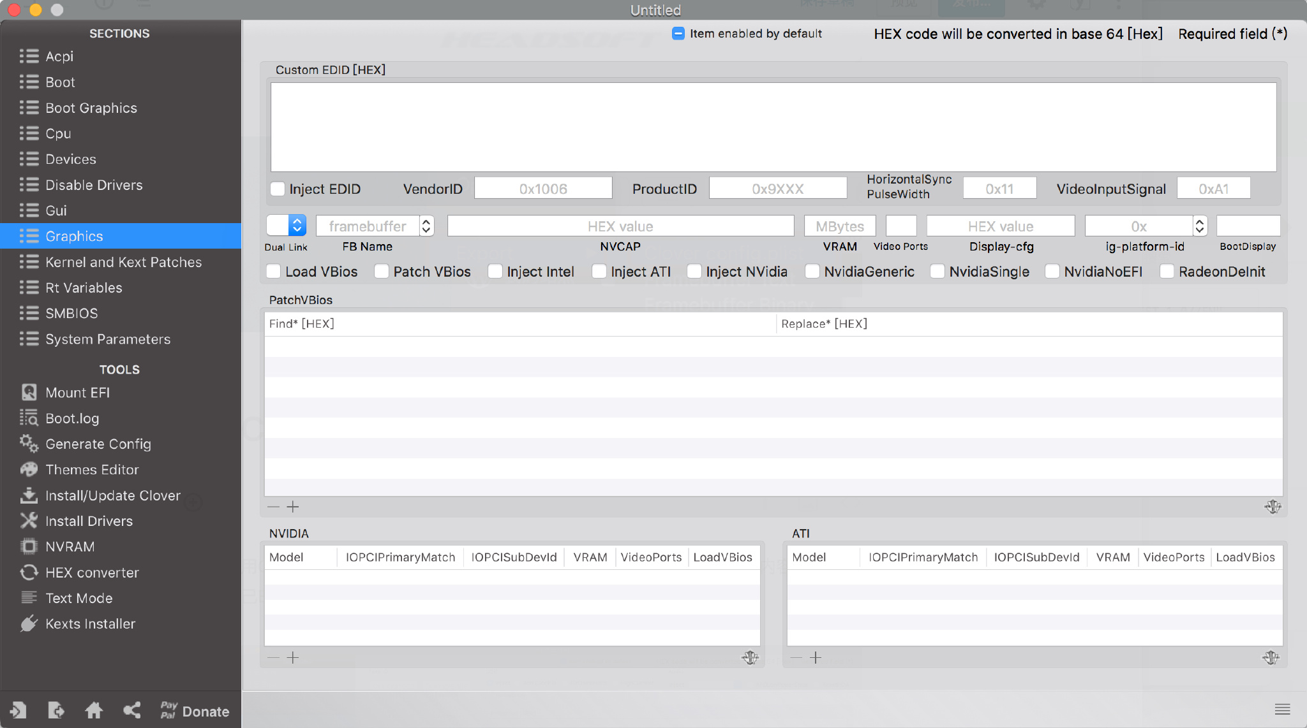Viewport: 1307px width, 728px height.
Task: Click the Text Mode lines icon
Action: pyautogui.click(x=29, y=598)
